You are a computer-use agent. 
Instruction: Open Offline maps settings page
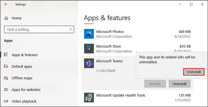tap(22, 78)
